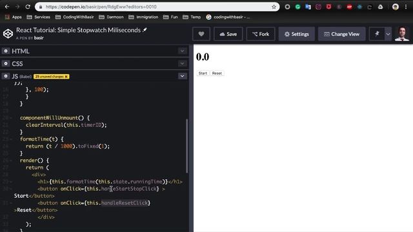The height and width of the screenshot is (232, 413).
Task: Fork this pen
Action: [x=261, y=34]
